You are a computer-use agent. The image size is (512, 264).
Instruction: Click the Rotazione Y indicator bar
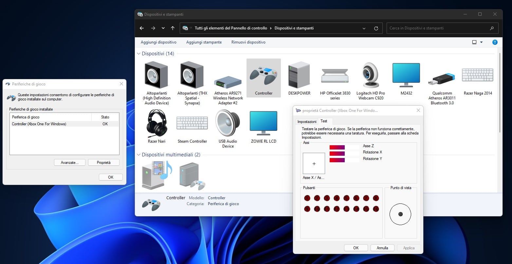click(x=344, y=160)
